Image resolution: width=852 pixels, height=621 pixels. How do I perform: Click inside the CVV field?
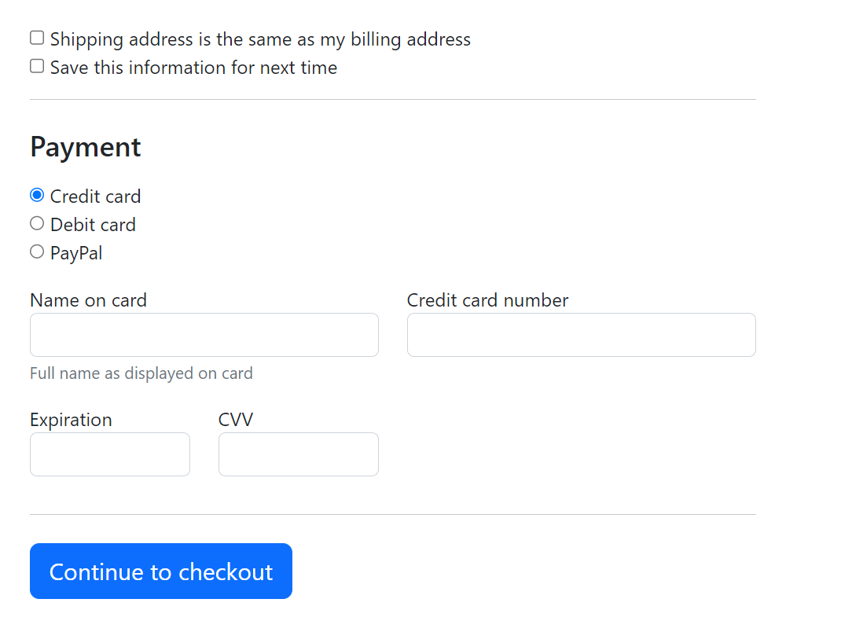tap(298, 454)
